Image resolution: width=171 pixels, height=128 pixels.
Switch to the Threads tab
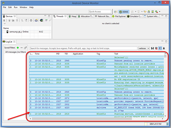coord(60,16)
